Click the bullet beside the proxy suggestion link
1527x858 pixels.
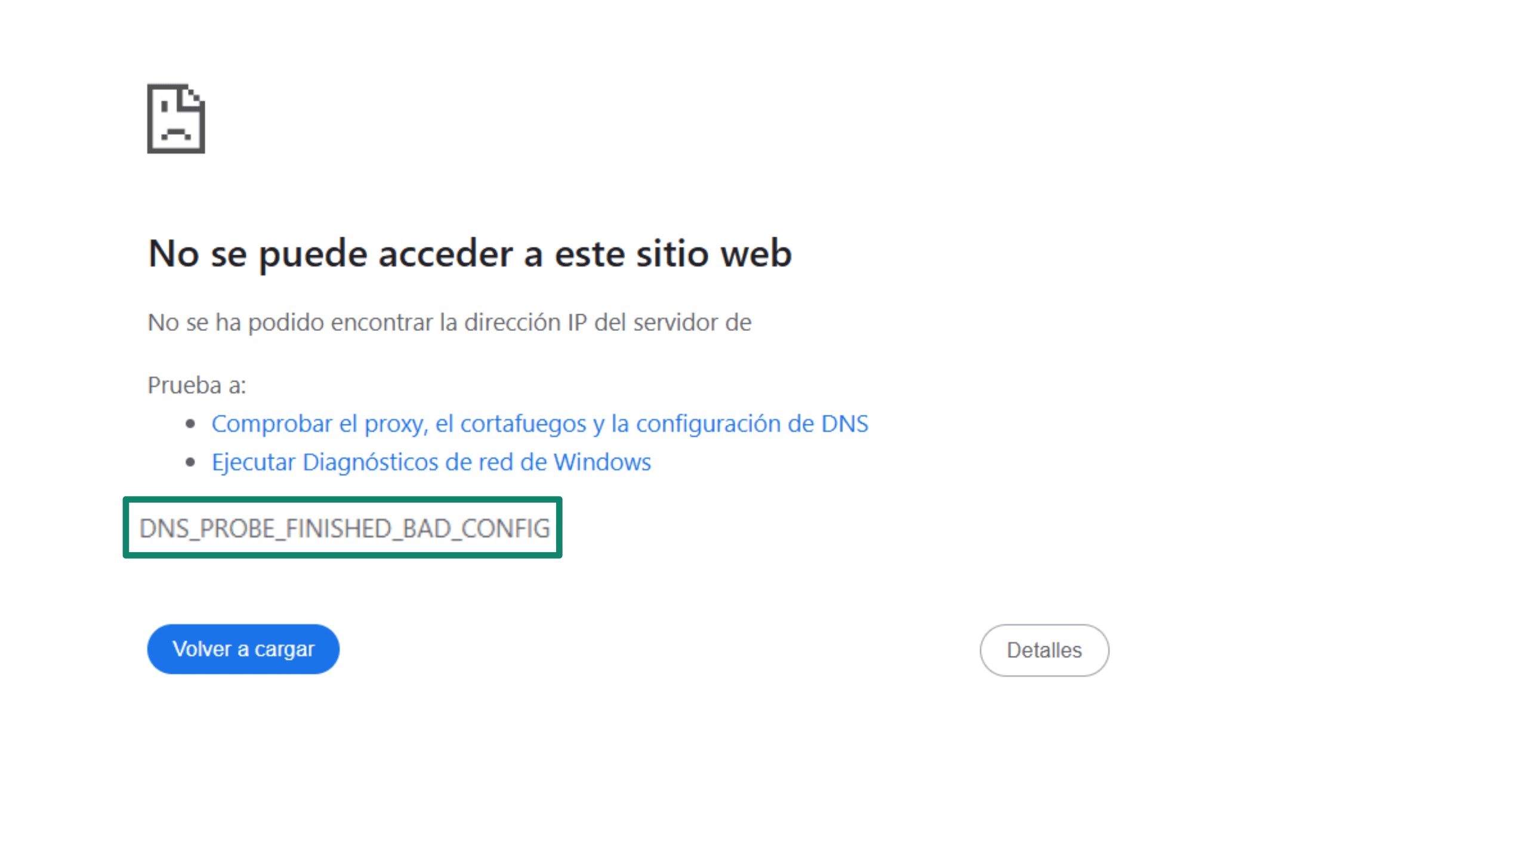pos(191,423)
